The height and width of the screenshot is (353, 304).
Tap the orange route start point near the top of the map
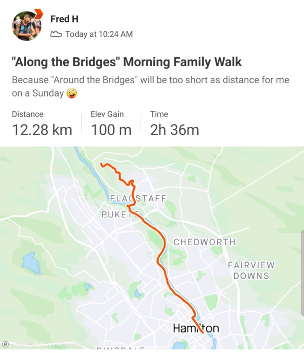click(101, 164)
